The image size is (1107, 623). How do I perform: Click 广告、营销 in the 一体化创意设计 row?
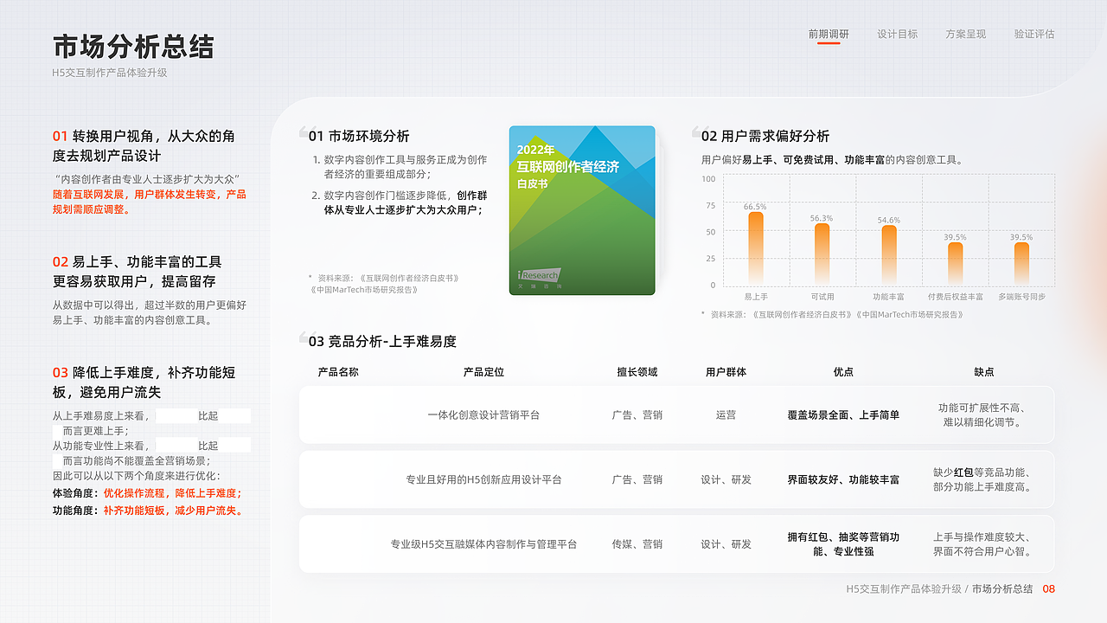point(637,415)
